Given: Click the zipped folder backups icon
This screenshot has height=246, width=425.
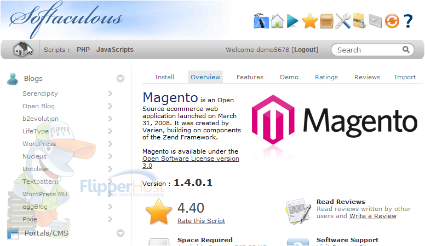Looking at the screenshot, I should coord(360,21).
